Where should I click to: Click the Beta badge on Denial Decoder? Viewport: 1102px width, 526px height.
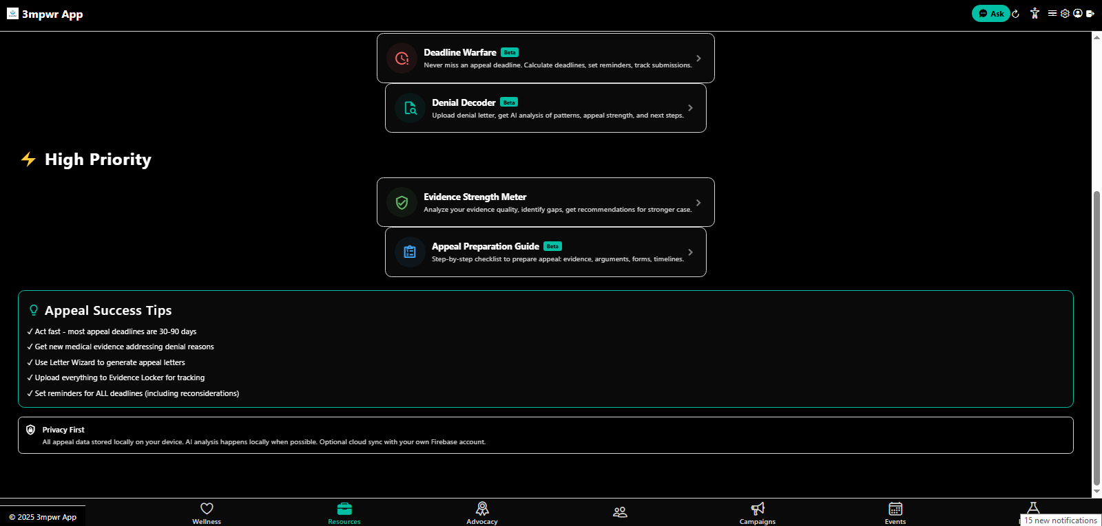(509, 102)
